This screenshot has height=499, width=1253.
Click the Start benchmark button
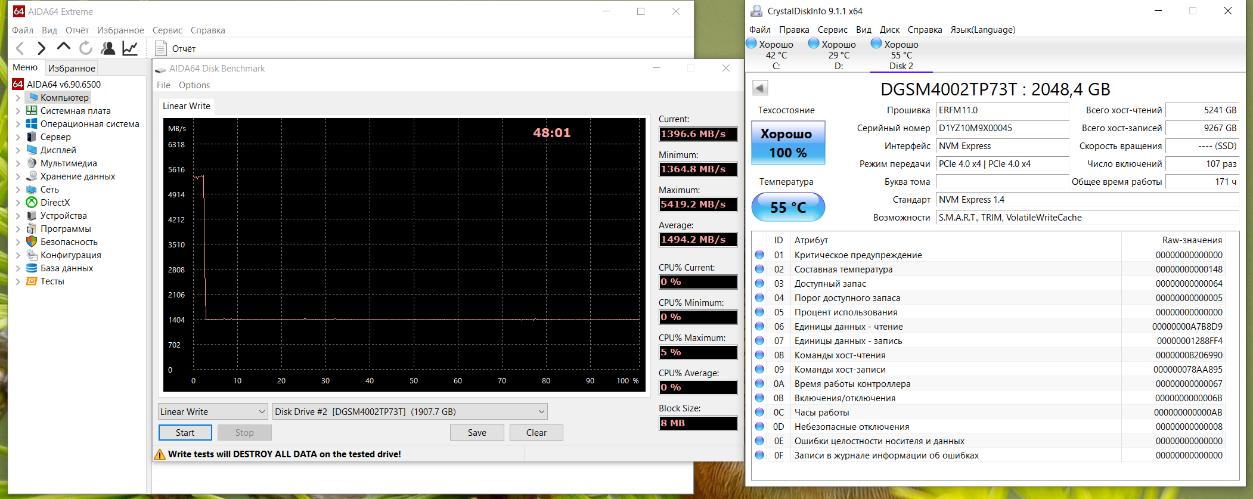tap(185, 432)
